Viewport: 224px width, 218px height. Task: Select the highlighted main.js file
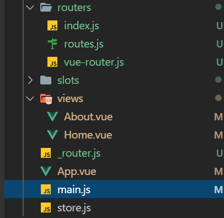[x=114, y=189]
